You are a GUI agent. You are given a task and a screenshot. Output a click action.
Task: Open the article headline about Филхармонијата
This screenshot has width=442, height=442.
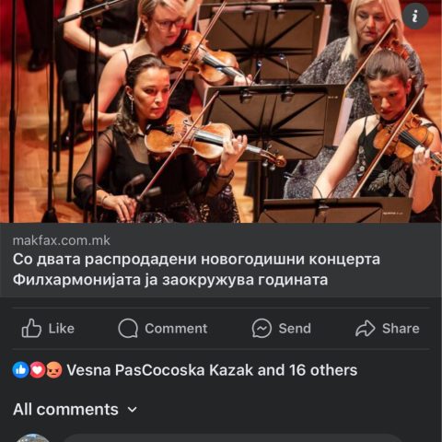(x=196, y=270)
